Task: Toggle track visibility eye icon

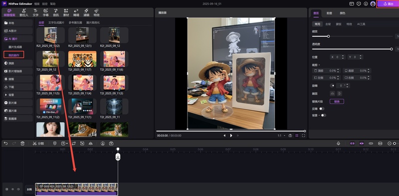Action: click(12, 189)
